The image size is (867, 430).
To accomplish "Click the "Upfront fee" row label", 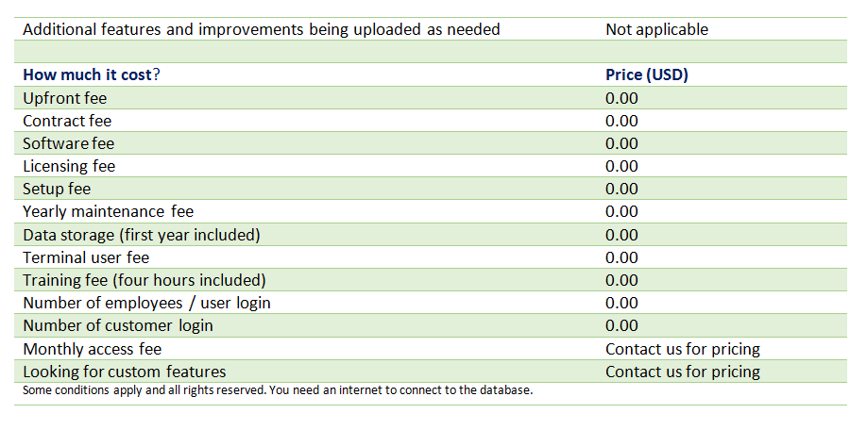I will tap(64, 98).
